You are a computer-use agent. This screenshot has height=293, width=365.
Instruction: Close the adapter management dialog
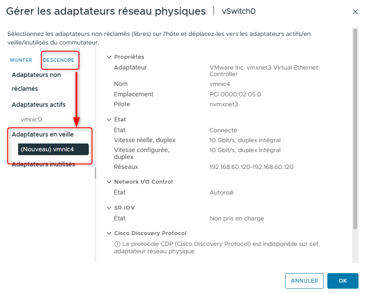click(x=355, y=12)
